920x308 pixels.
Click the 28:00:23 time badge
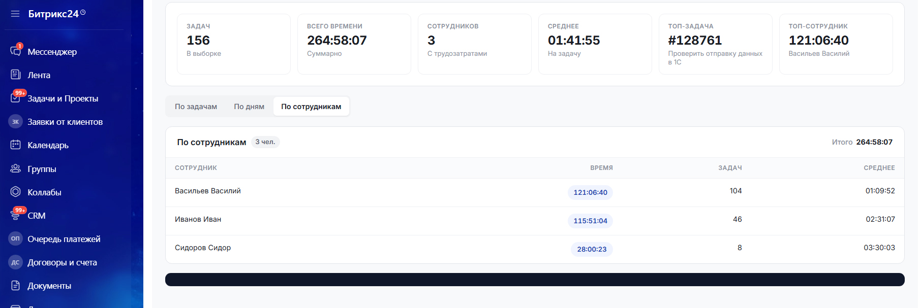pyautogui.click(x=592, y=249)
